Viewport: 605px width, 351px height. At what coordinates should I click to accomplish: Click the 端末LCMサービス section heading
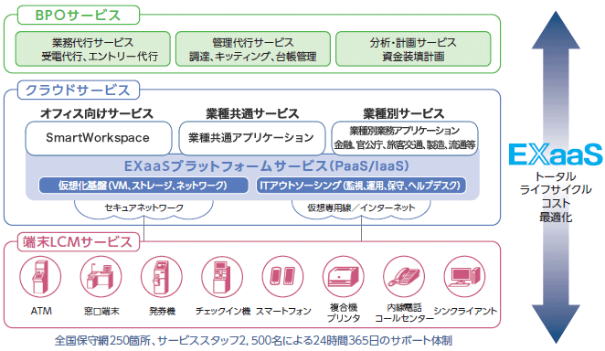79,242
